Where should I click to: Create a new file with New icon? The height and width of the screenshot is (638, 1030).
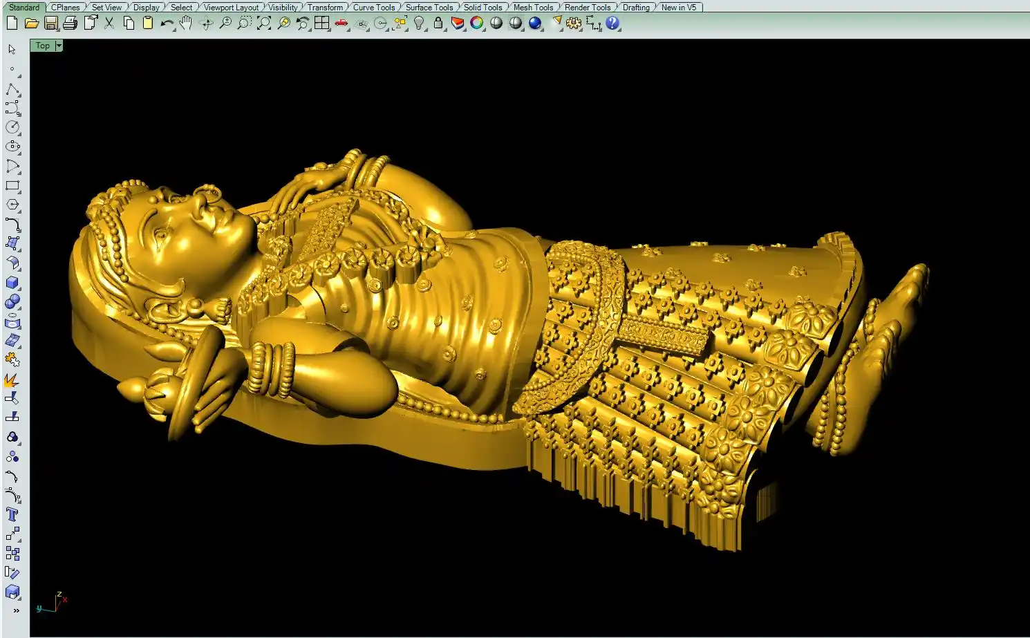pos(12,23)
